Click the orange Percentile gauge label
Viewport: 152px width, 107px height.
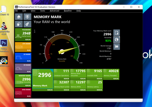click(x=62, y=61)
